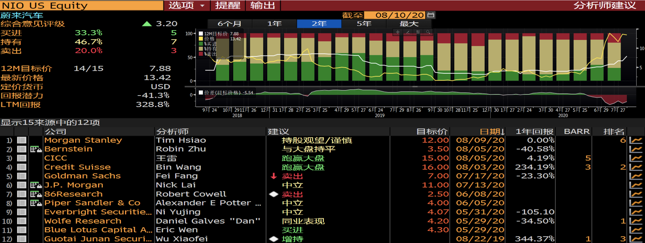Open the Goldman Sachs company link
This screenshot has height=243, width=645.
coord(83,176)
